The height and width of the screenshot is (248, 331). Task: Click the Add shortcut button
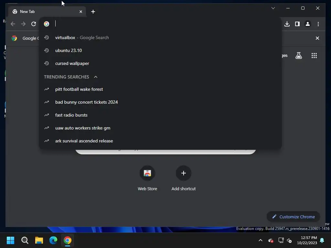click(x=184, y=178)
